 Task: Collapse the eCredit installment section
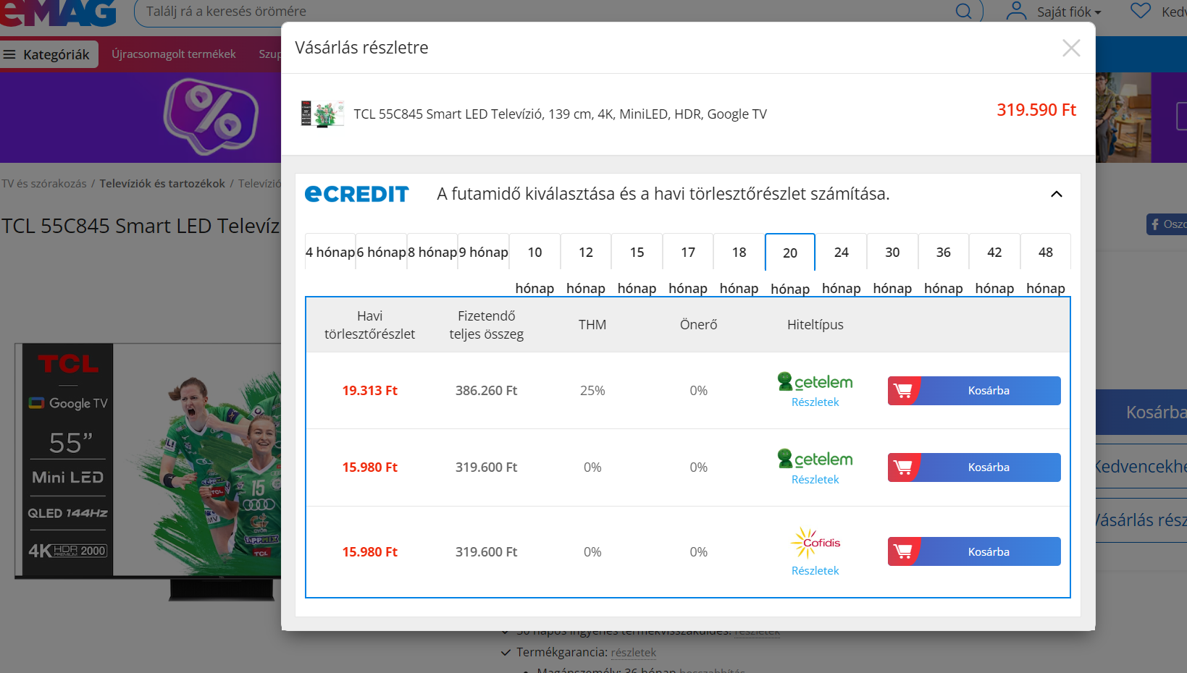point(1057,194)
